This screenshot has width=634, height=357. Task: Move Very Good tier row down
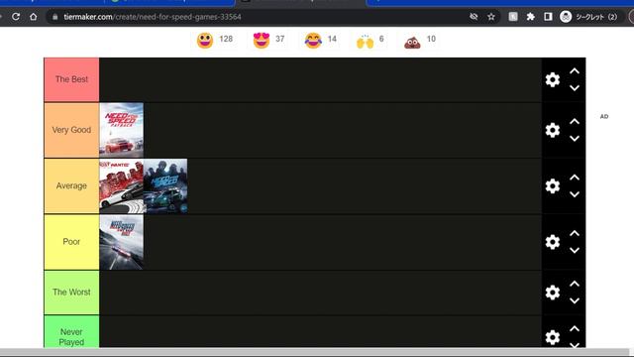575,139
